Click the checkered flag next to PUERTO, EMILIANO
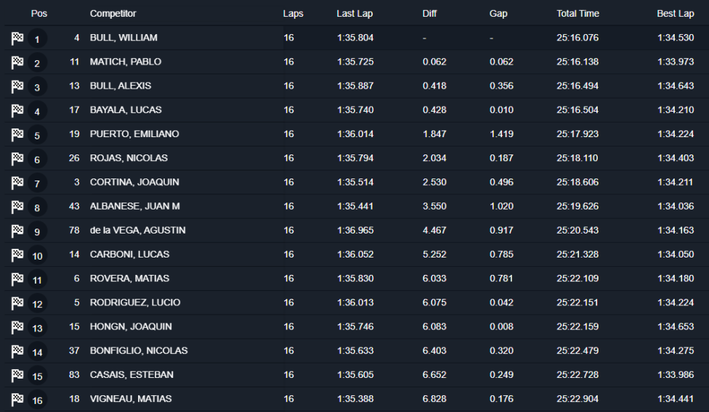 click(17, 134)
